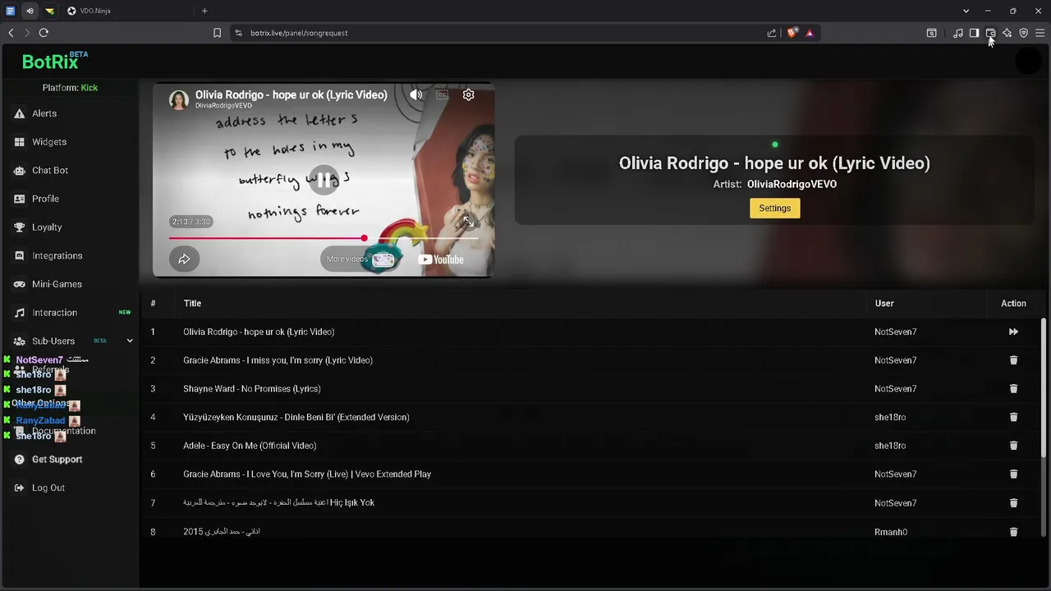This screenshot has width=1051, height=591.
Task: Share the YouTube video via arrow icon
Action: pos(184,259)
